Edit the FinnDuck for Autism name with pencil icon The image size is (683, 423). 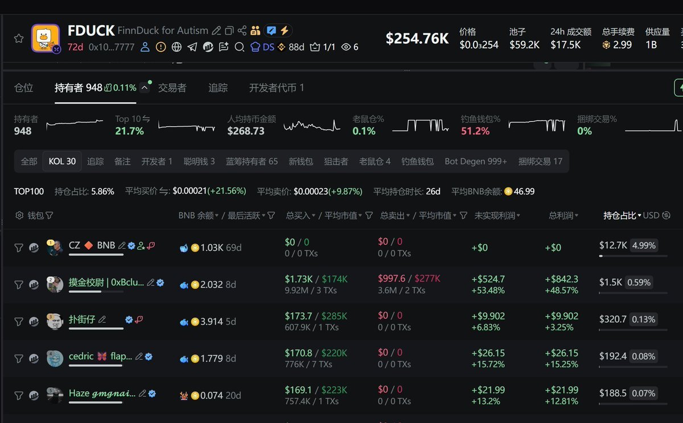click(x=216, y=31)
